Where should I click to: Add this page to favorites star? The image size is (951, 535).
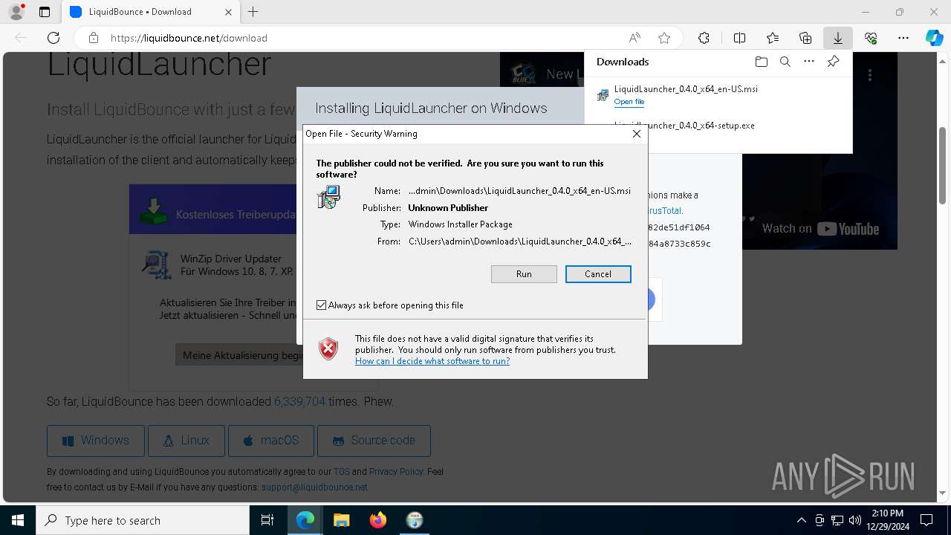(664, 38)
